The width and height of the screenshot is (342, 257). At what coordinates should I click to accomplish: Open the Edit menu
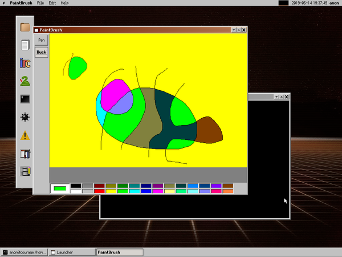(x=52, y=3)
